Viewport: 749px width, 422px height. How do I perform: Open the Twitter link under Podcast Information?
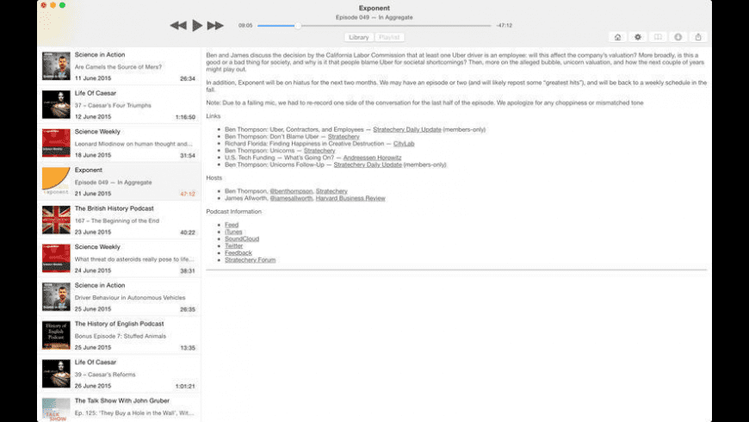click(x=233, y=245)
